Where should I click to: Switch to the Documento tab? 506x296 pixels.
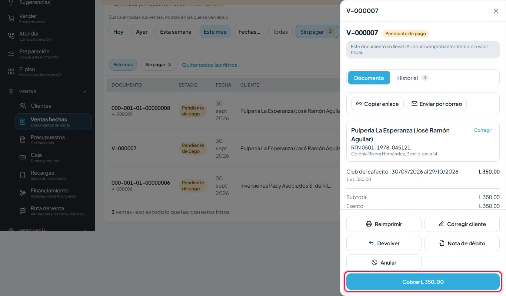click(369, 78)
